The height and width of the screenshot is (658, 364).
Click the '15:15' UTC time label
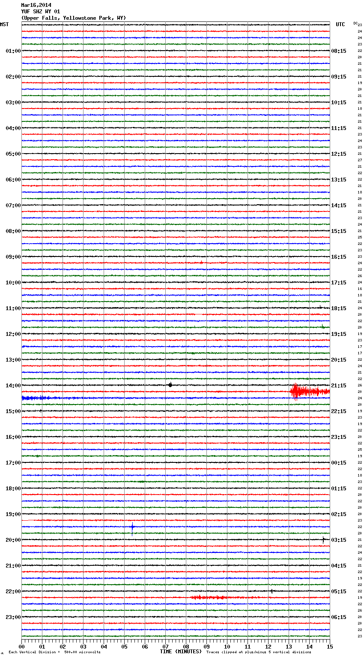click(x=339, y=231)
